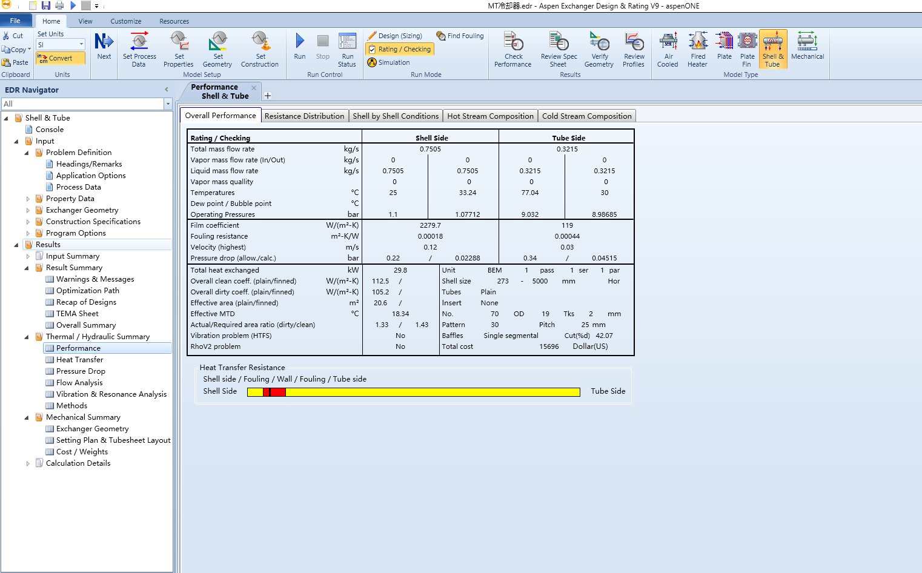This screenshot has height=573, width=922.
Task: Open Set Process Data
Action: coord(139,49)
